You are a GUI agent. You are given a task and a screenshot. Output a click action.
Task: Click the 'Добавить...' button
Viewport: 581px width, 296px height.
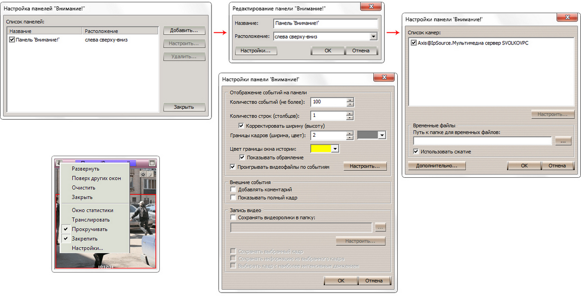pos(184,30)
